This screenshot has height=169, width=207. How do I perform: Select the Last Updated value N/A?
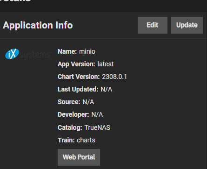coord(106,89)
